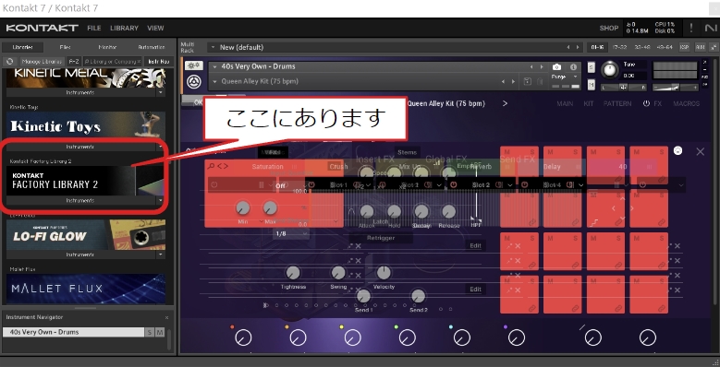Toggle the FX power button
720x367 pixels.
click(646, 103)
